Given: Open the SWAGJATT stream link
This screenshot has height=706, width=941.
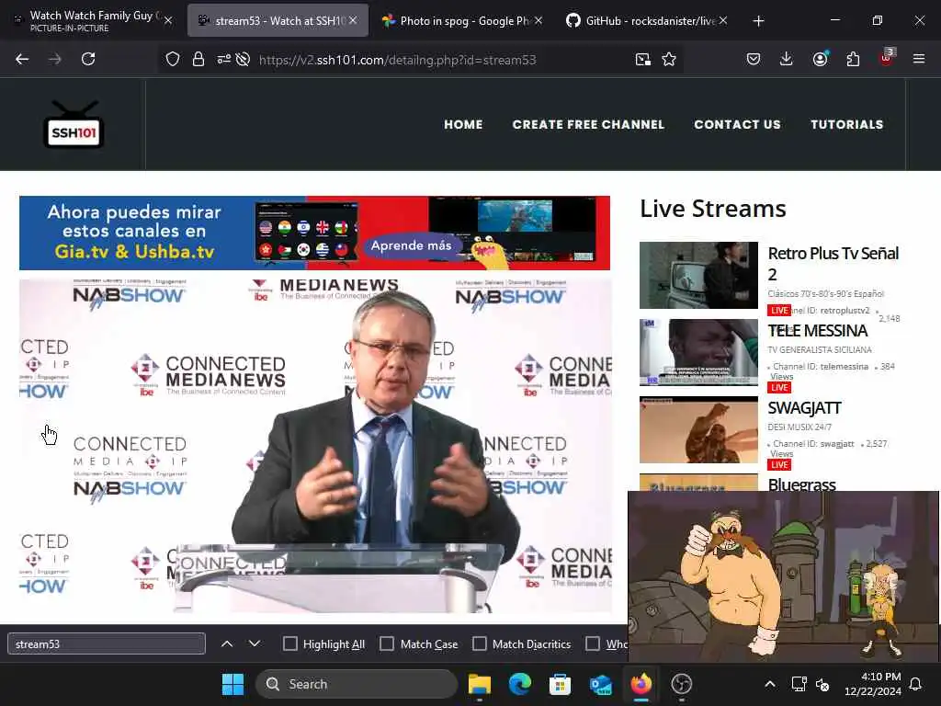Looking at the screenshot, I should 804,408.
